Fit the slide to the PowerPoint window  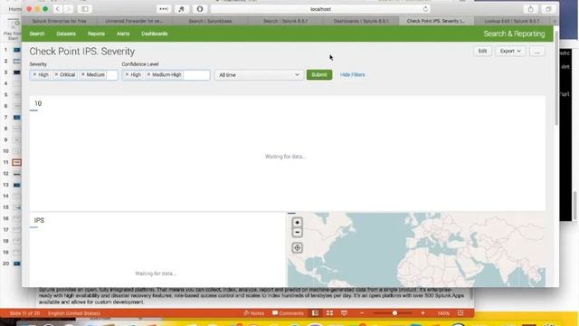[x=460, y=313]
